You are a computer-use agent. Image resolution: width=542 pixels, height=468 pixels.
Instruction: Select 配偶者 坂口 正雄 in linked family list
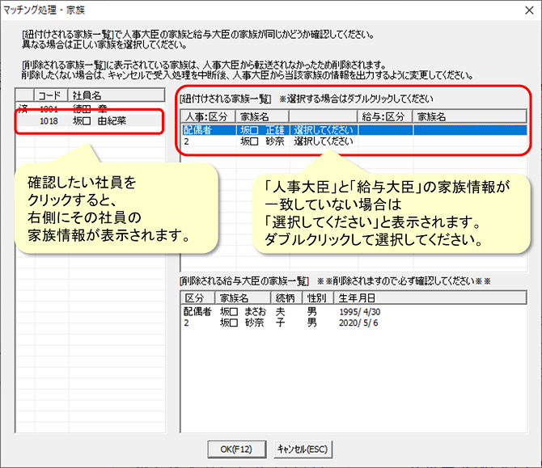263,129
